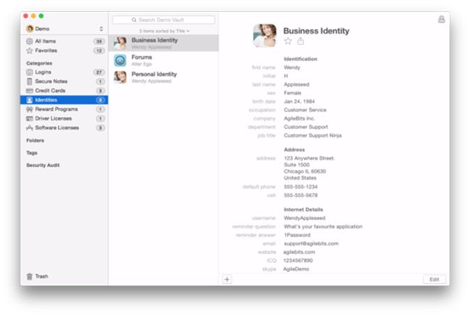470x316 pixels.
Task: Click the Credit Cards card icon
Action: [29, 90]
